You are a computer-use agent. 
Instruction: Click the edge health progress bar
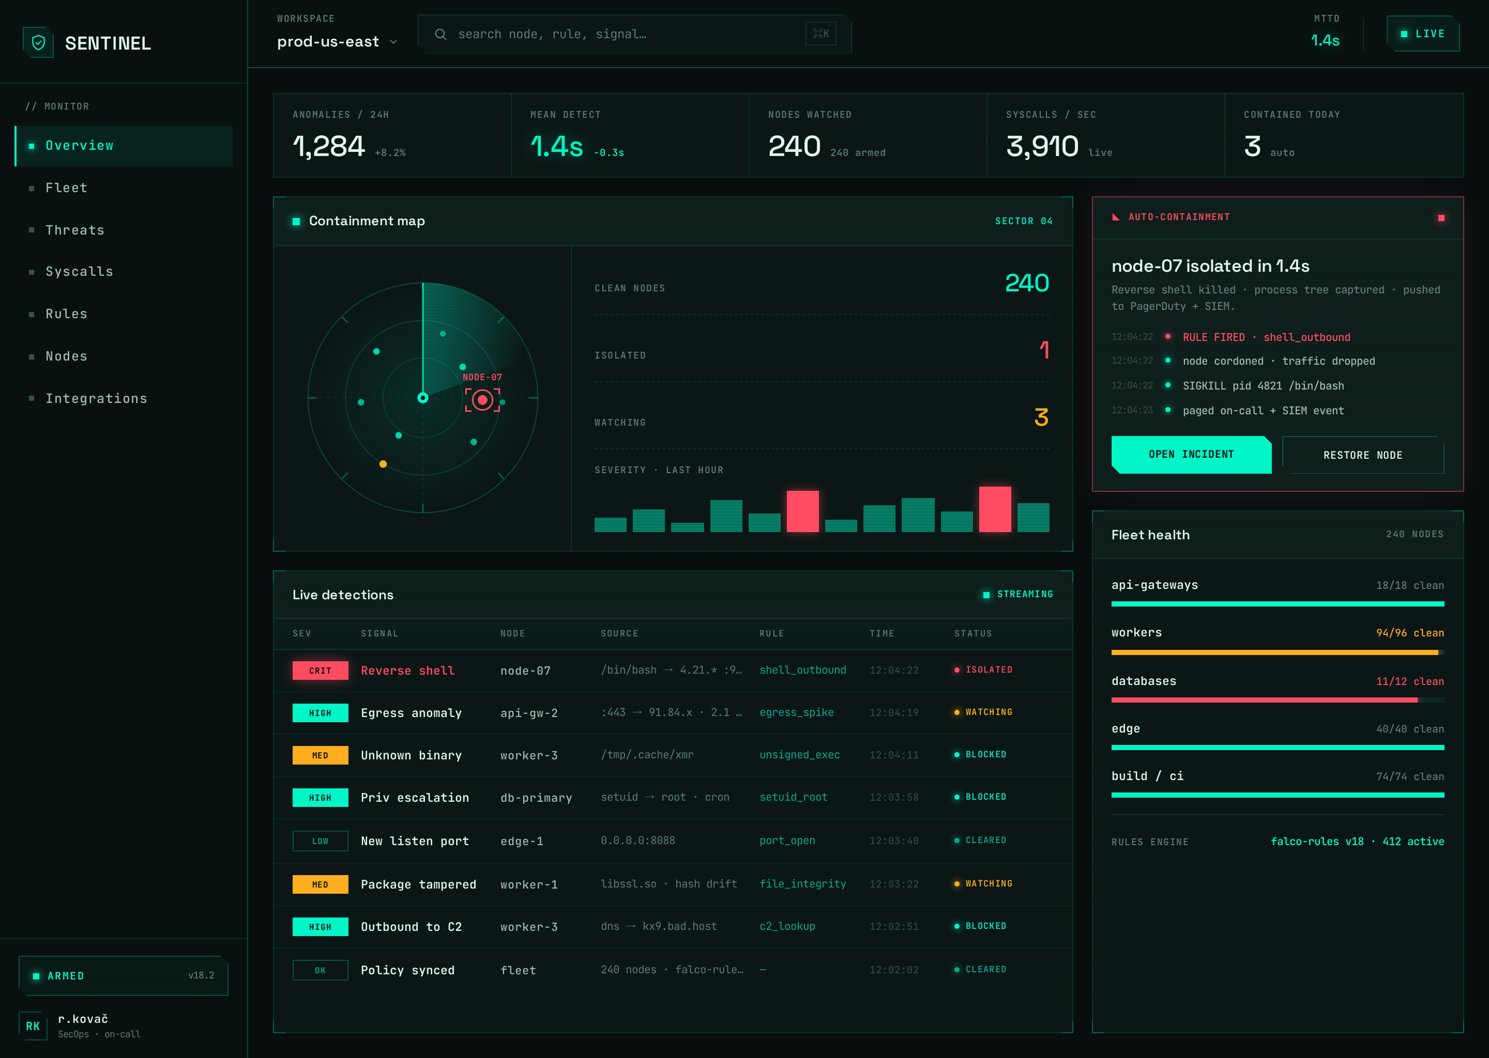pos(1277,748)
